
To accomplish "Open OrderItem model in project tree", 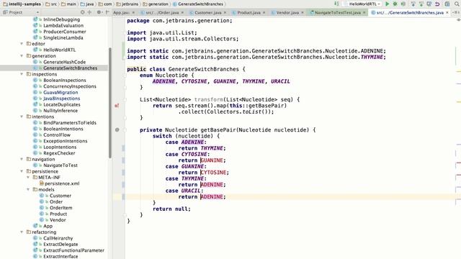I will 61,208.
